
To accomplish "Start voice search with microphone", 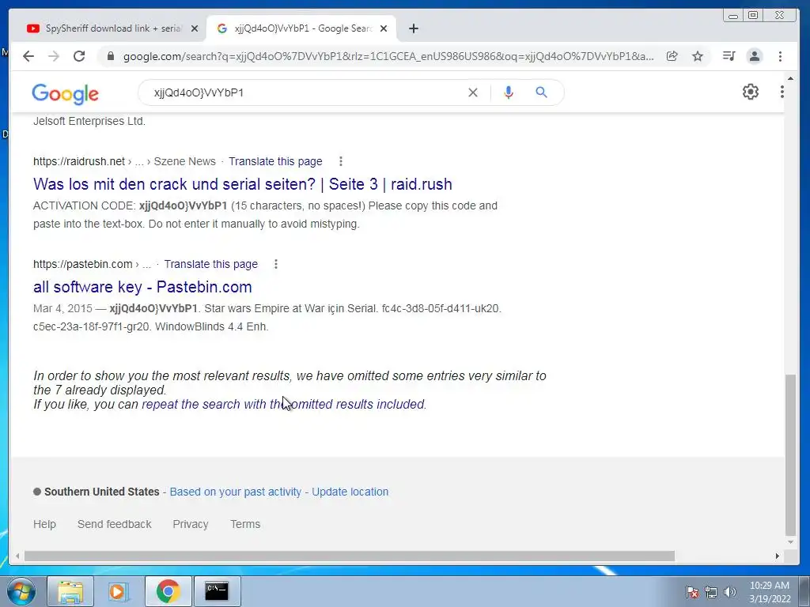I will [x=509, y=92].
